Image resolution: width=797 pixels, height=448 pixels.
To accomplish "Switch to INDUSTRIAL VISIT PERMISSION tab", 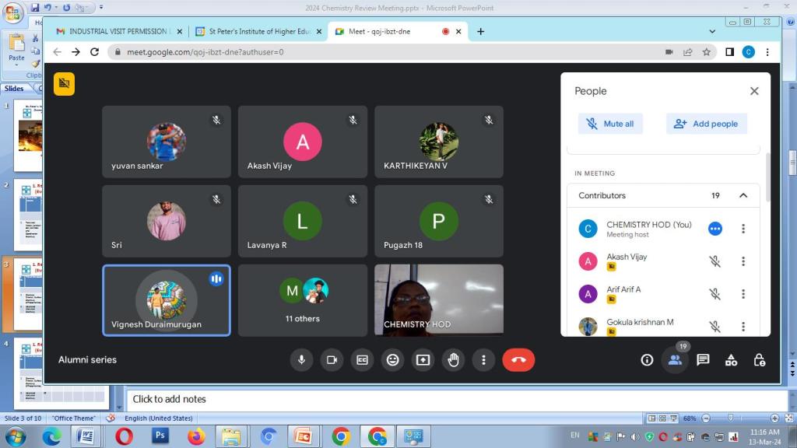I will 118,31.
